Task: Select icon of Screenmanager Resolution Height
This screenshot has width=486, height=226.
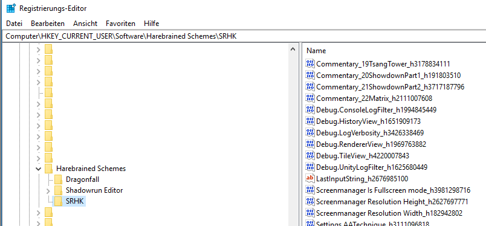Action: coord(310,201)
